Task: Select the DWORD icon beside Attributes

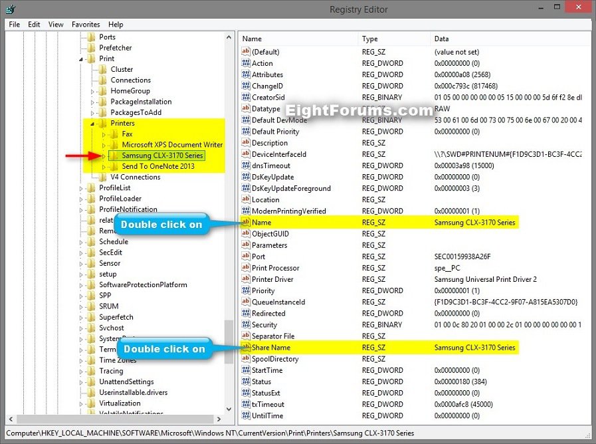Action: [x=247, y=74]
